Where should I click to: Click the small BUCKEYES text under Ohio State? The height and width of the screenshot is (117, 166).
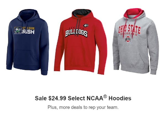click(x=129, y=34)
